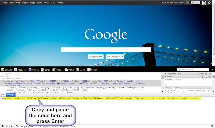This screenshot has height=128, width=215.
Task: Click the +Arun Kumar link
Action: click(8, 3)
